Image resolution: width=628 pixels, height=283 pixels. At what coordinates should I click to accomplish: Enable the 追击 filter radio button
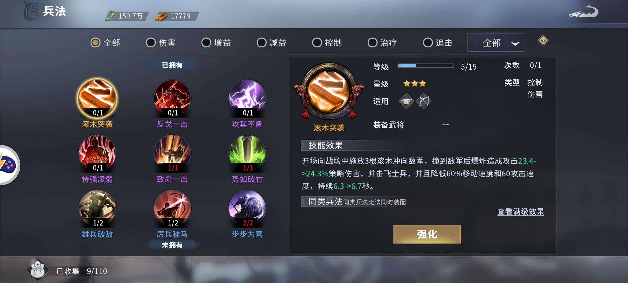click(x=428, y=42)
